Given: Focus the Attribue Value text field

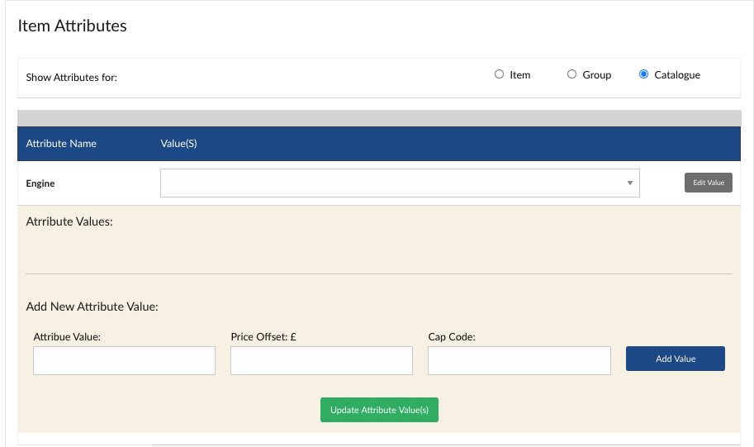Looking at the screenshot, I should point(124,361).
